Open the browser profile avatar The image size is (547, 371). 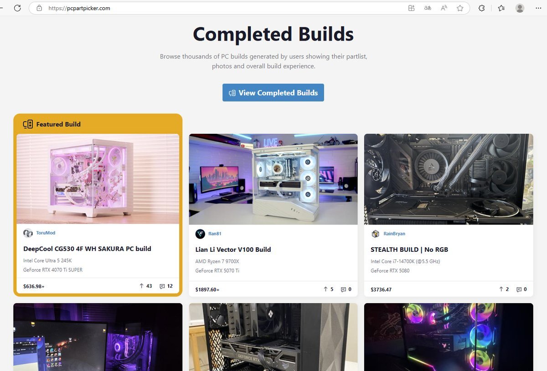tap(520, 8)
